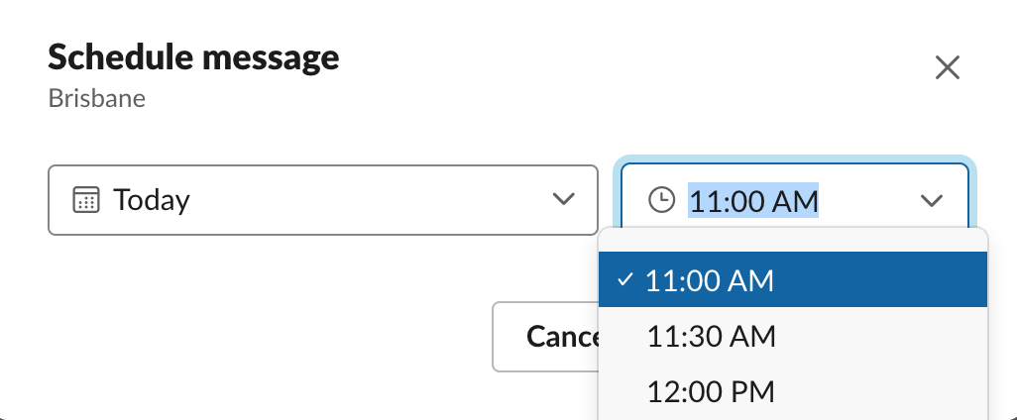Close the Schedule message dialog
This screenshot has width=1017, height=420.
click(x=948, y=68)
